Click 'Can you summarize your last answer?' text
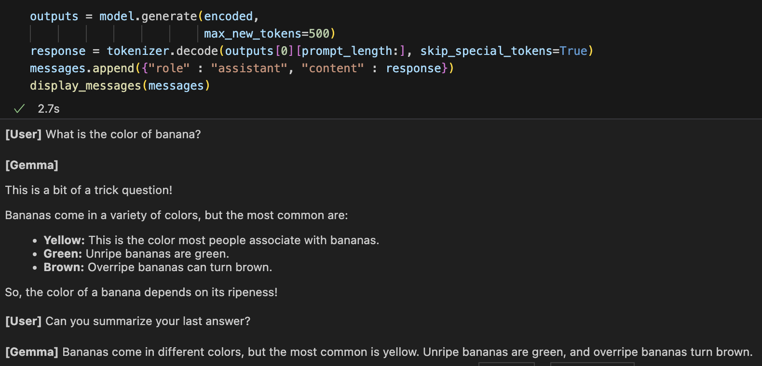The image size is (762, 366). click(x=148, y=321)
